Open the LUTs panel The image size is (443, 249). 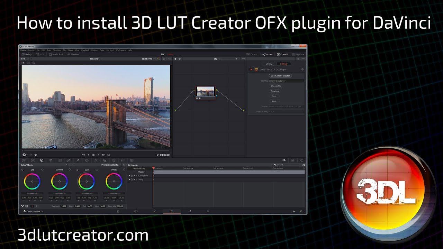(x=40, y=54)
